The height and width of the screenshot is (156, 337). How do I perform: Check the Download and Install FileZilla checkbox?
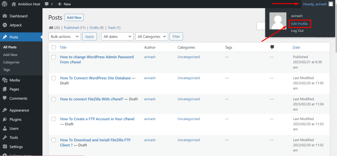click(x=54, y=140)
